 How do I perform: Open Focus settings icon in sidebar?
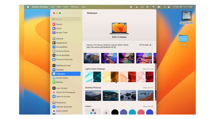click(x=54, y=28)
